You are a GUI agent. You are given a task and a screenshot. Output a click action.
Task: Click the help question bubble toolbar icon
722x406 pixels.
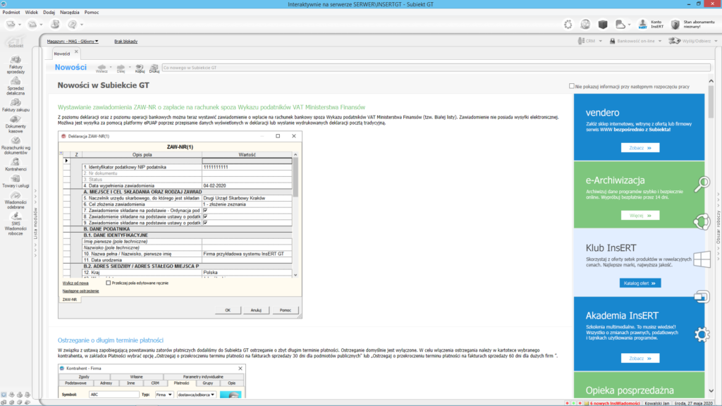pyautogui.click(x=73, y=25)
